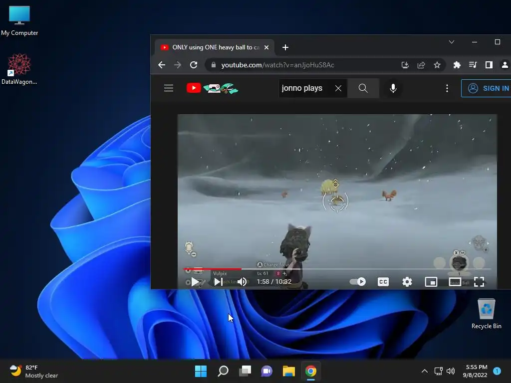511x383 pixels.
Task: Expand Chrome tab search chevron
Action: [451, 42]
